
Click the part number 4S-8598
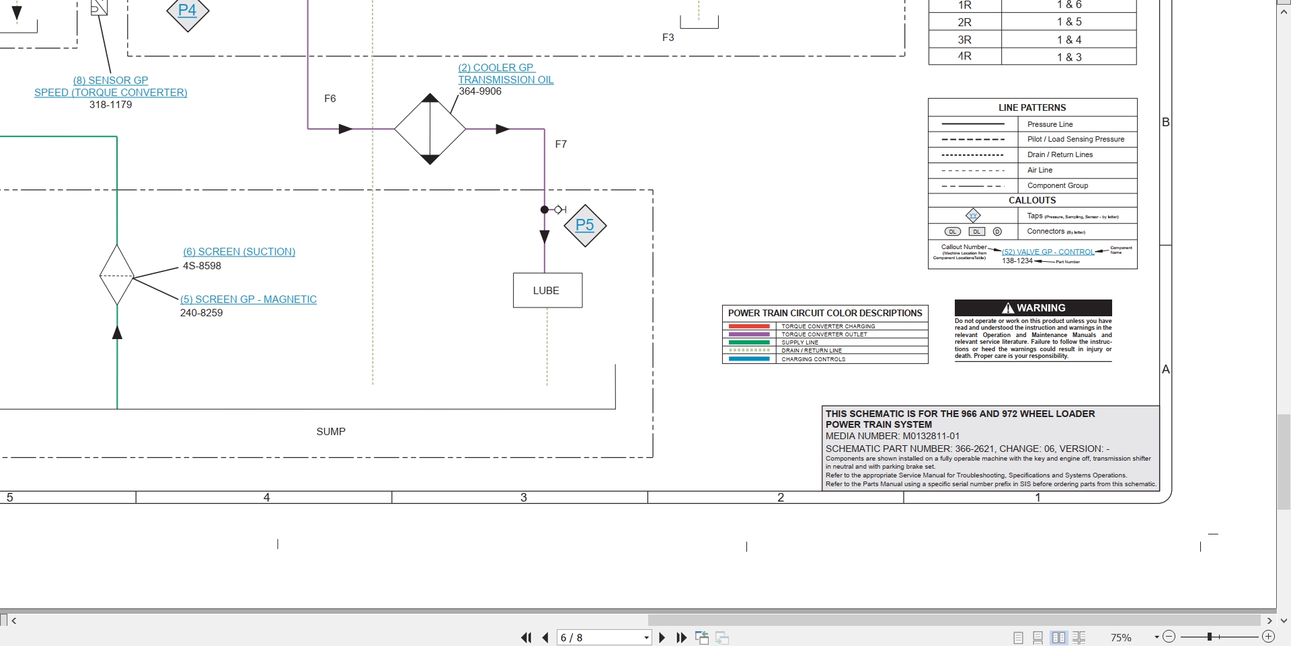click(202, 266)
